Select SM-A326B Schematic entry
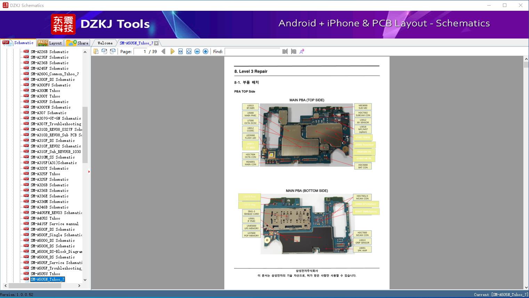Viewport: 529px width, 298px height. click(49, 185)
